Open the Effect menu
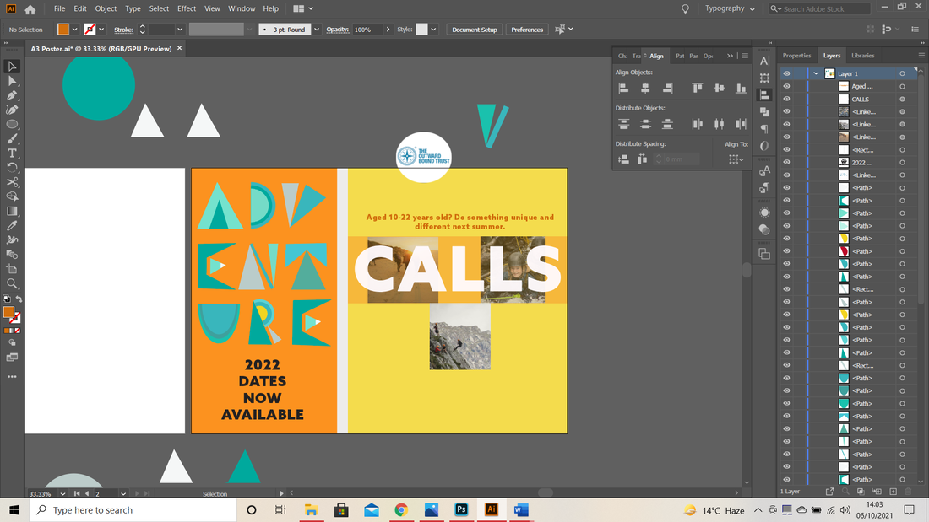This screenshot has height=522, width=929. click(187, 9)
